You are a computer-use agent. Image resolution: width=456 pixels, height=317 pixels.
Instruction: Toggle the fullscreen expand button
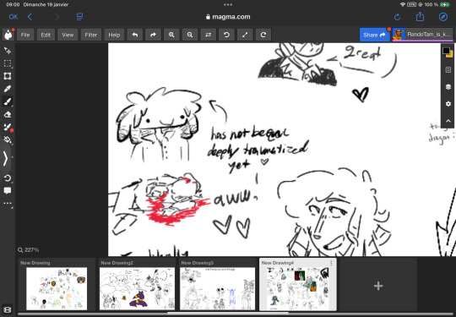245,35
